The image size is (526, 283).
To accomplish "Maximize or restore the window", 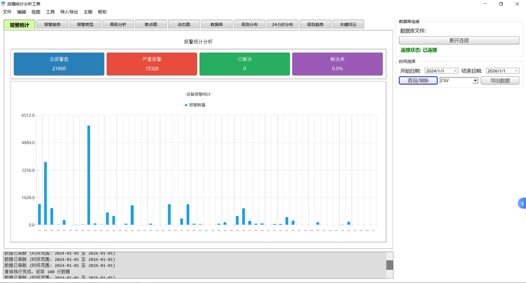I will 501,4.
